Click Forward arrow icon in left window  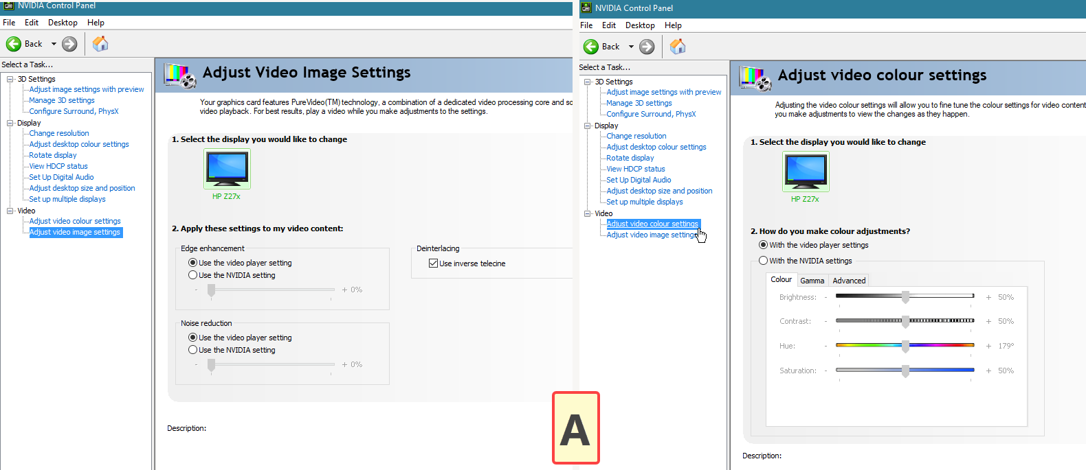(x=69, y=44)
